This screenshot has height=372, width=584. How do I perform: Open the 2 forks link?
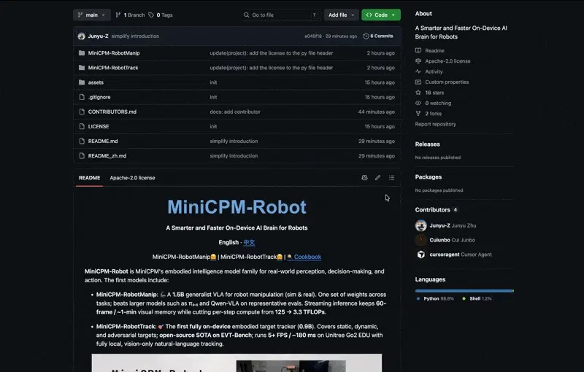(x=433, y=114)
